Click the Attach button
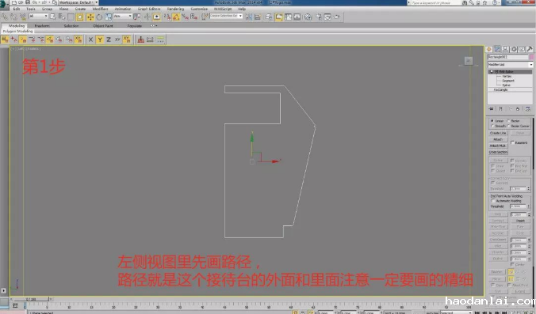Image resolution: width=536 pixels, height=314 pixels. click(x=498, y=139)
